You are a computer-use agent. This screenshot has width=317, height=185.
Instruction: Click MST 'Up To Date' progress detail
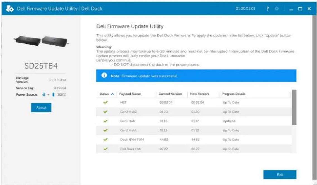click(231, 103)
